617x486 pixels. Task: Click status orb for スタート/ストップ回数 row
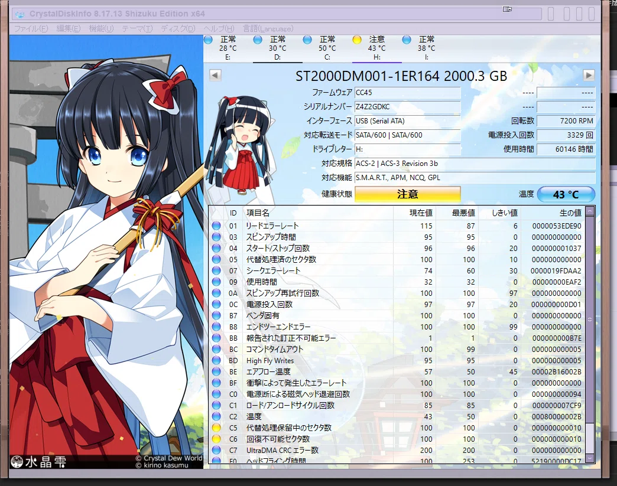pos(216,248)
